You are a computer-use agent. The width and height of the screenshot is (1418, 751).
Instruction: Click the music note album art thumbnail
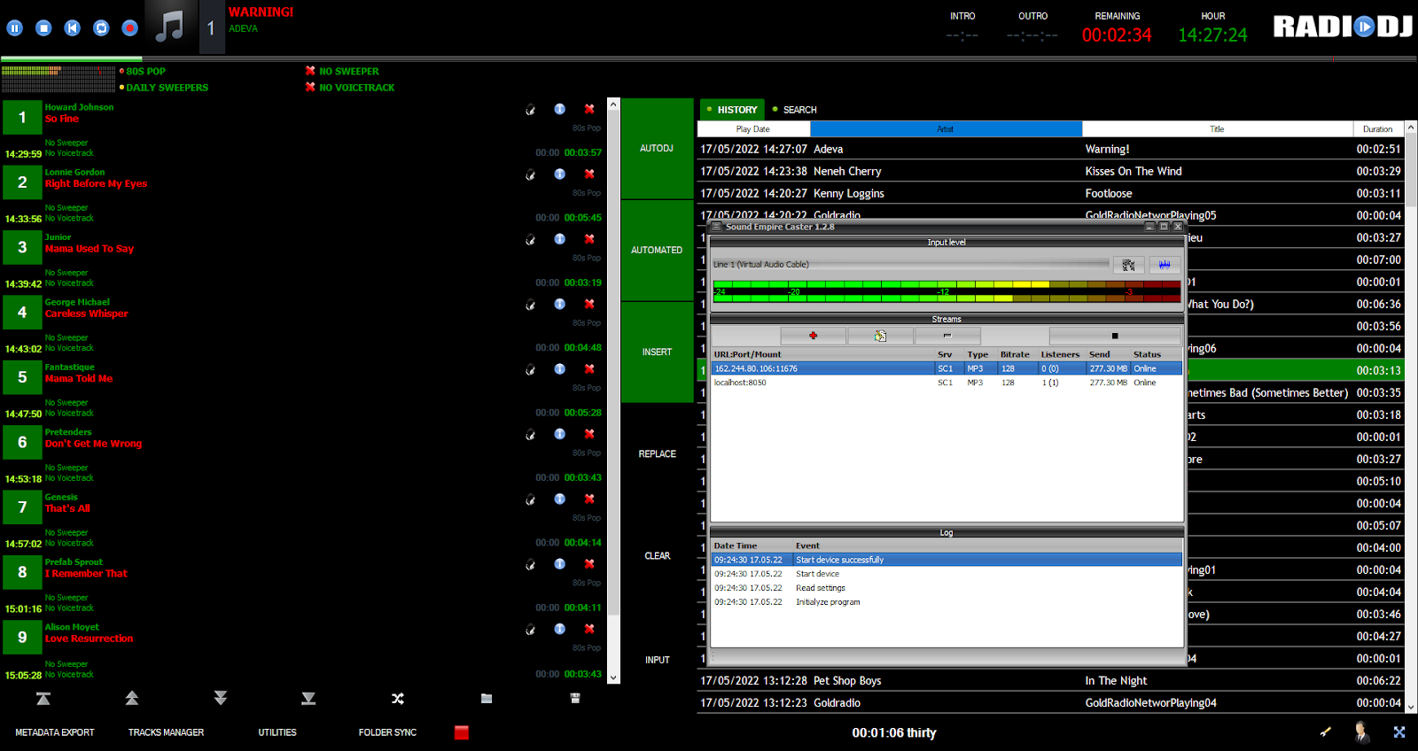[169, 27]
